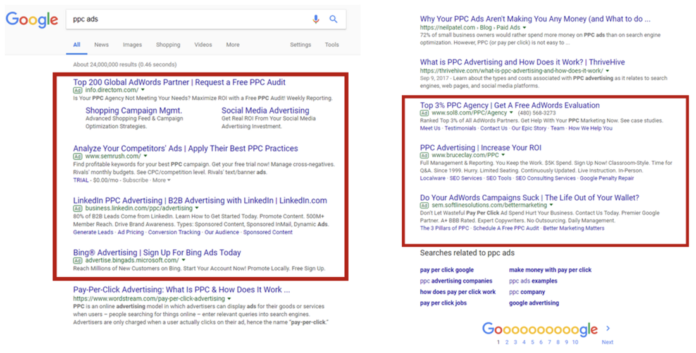This screenshot has height=353, width=696.
Task: Open Social Media Advertising sitelink
Action: [x=266, y=111]
